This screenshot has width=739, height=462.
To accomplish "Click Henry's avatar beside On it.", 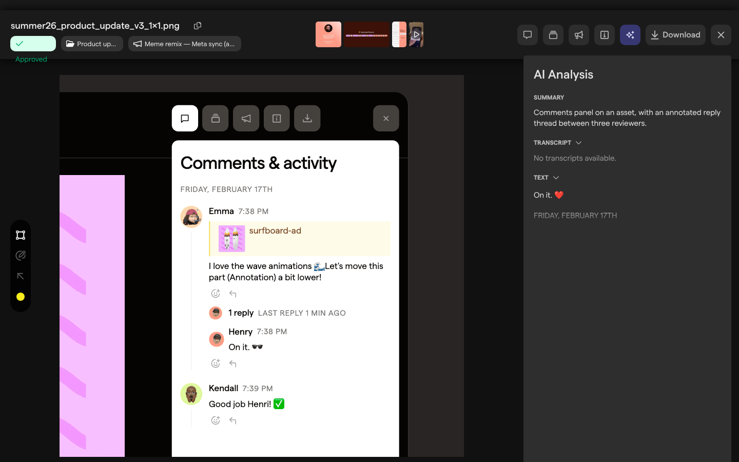I will pos(217,339).
